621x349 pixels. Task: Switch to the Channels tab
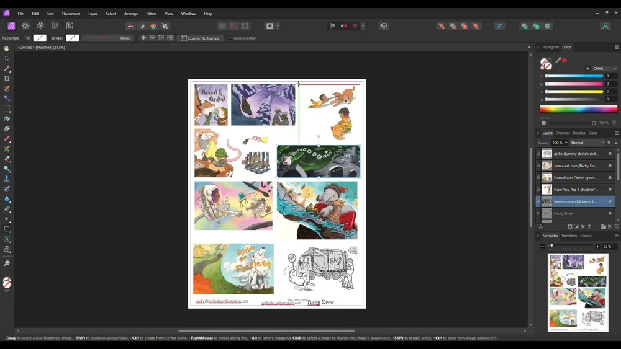(x=562, y=133)
